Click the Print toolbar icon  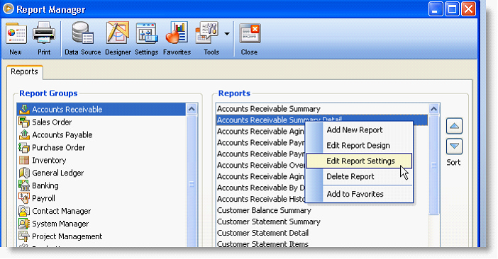44,33
